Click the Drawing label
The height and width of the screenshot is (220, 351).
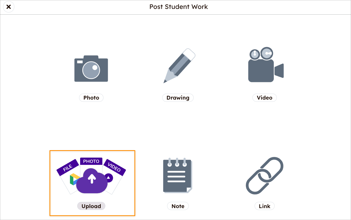(178, 98)
